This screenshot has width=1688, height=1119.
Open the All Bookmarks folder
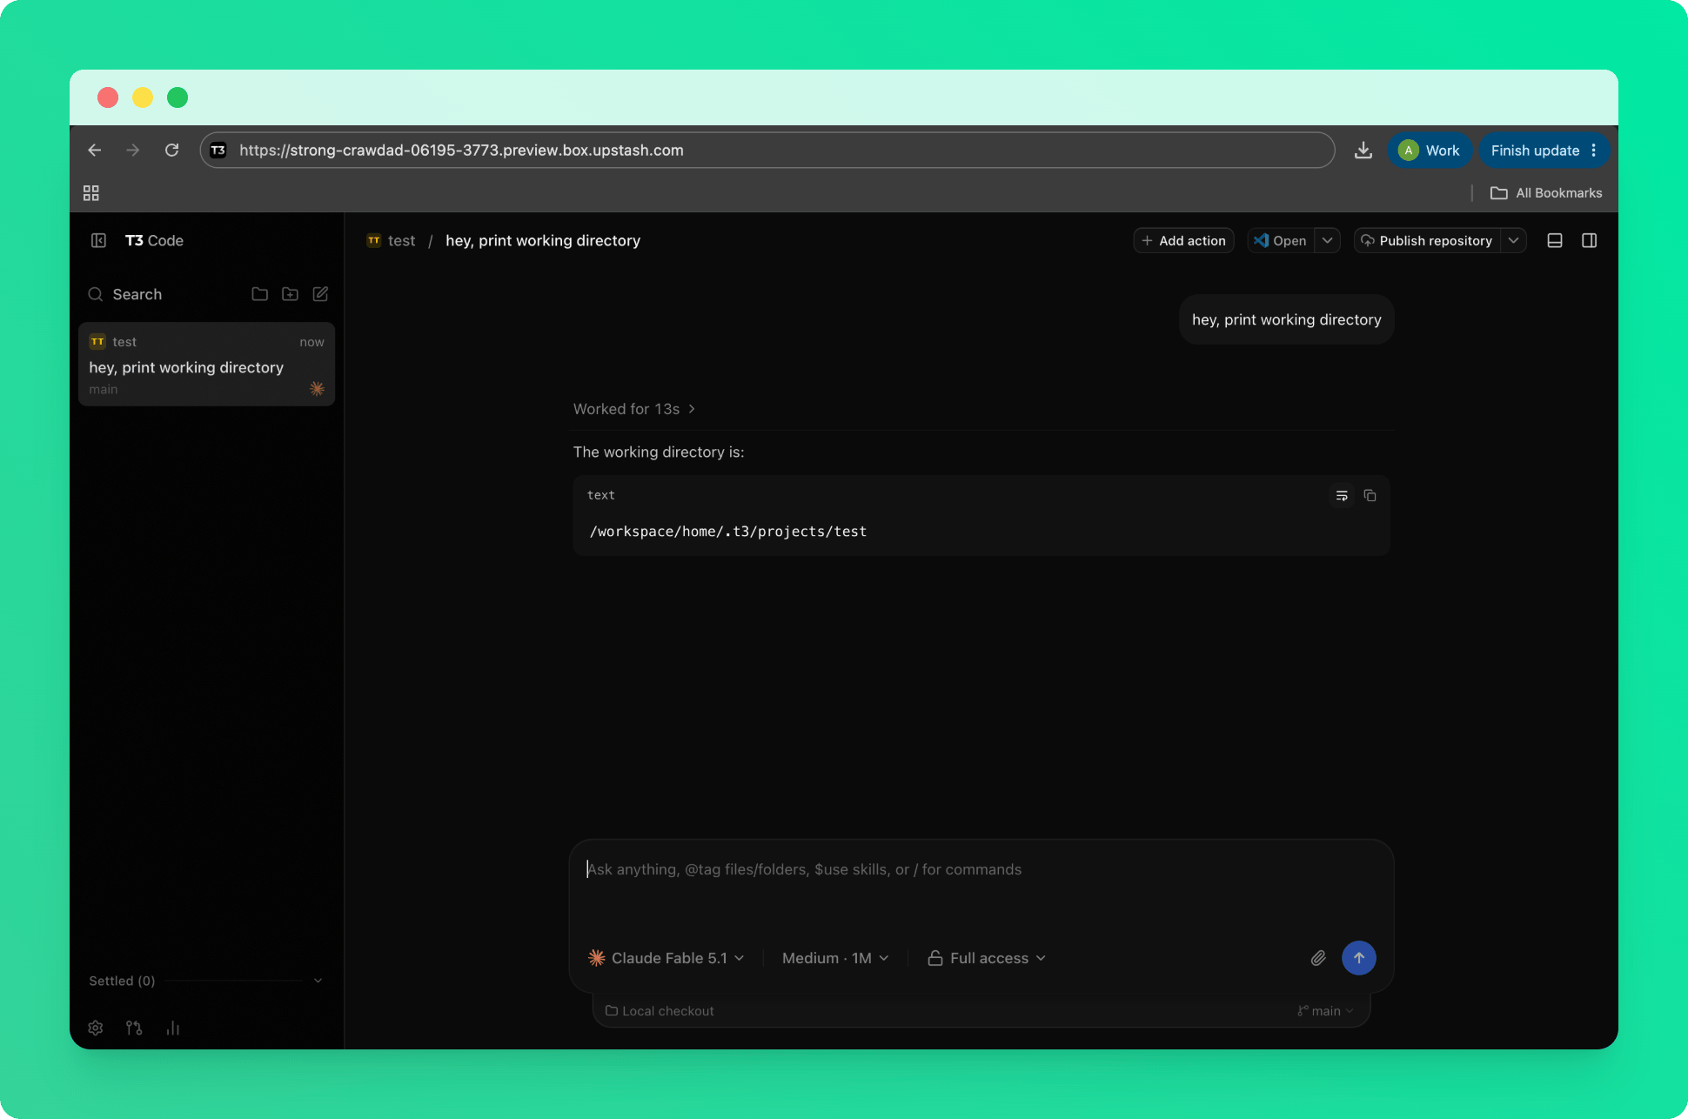(1546, 193)
